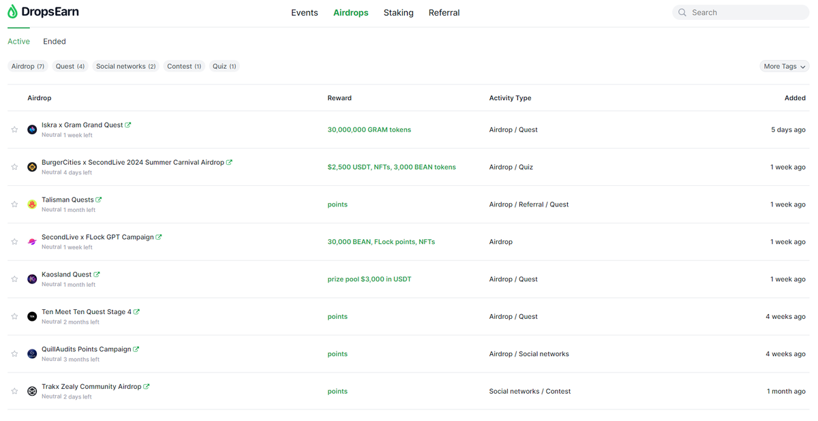This screenshot has width=818, height=421.
Task: Click the $2,500 USDT, NFTs, 3,000 BEAN reward
Action: tap(392, 167)
